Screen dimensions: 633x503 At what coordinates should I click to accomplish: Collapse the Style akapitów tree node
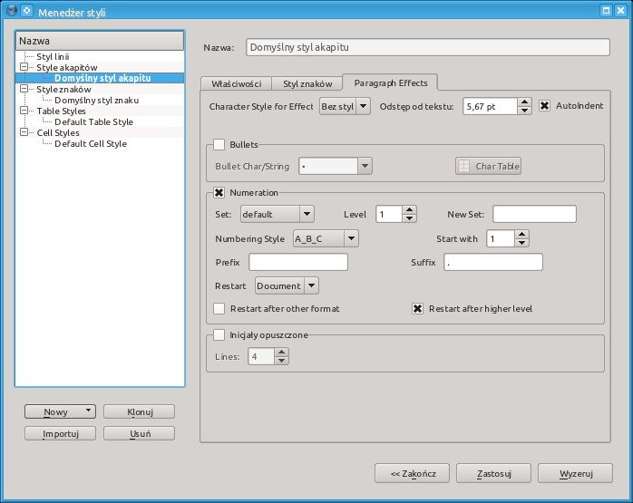(x=24, y=68)
